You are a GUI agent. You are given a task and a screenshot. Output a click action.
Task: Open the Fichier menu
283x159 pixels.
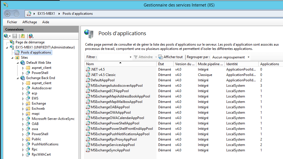(12, 22)
